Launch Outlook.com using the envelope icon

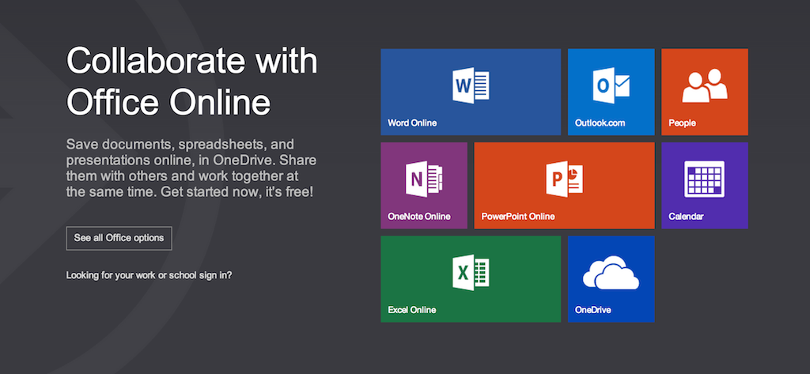(611, 85)
